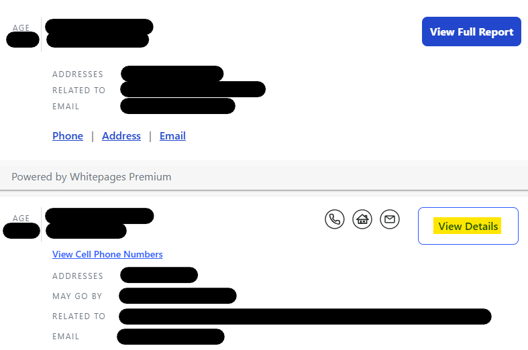Click the EMAIL label in second result
The width and height of the screenshot is (528, 350).
(x=66, y=337)
